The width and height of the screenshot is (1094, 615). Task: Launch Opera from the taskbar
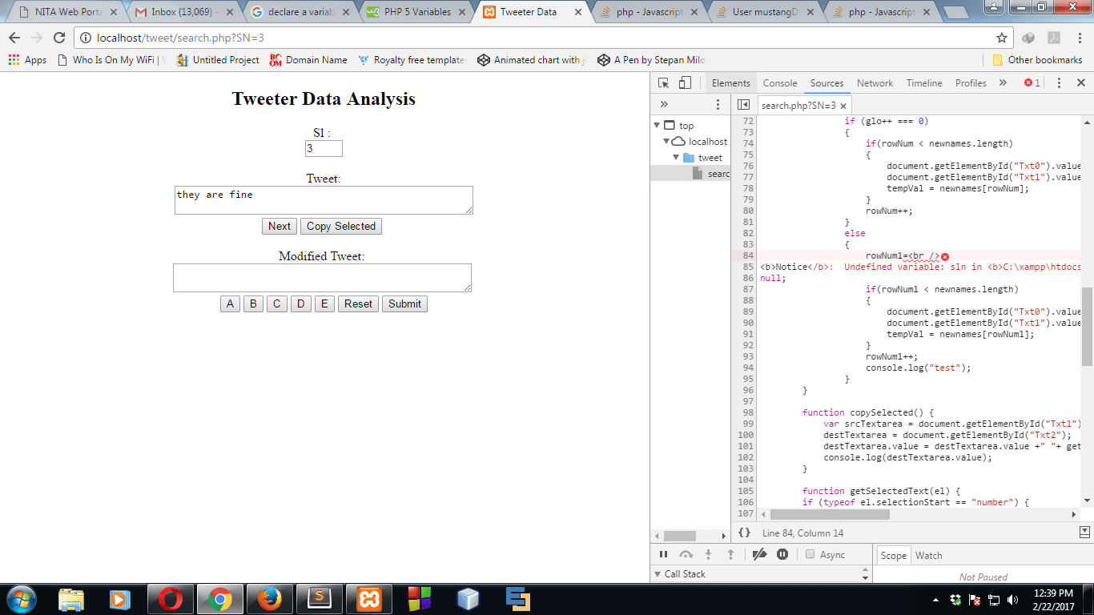pos(170,598)
